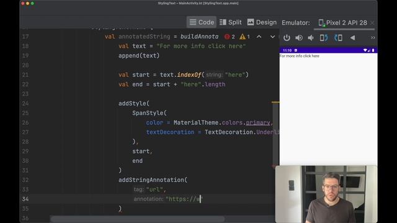Screen dimensions: 397x223
Task: Click the "url" tag string on line 33
Action: [x=154, y=190]
